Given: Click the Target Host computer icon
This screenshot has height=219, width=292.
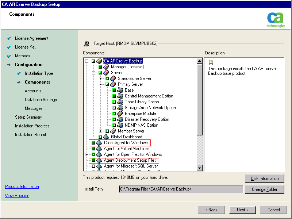Looking at the screenshot, I should coord(87,43).
